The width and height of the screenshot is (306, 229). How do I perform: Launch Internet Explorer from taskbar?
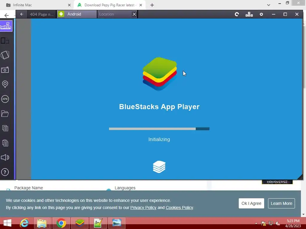pos(24,223)
